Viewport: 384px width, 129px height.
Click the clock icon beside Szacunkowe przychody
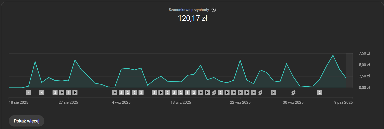(213, 10)
